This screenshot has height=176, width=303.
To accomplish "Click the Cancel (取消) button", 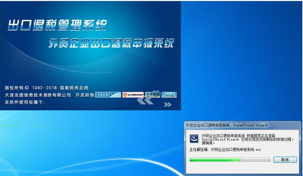I will pyautogui.click(x=285, y=160).
